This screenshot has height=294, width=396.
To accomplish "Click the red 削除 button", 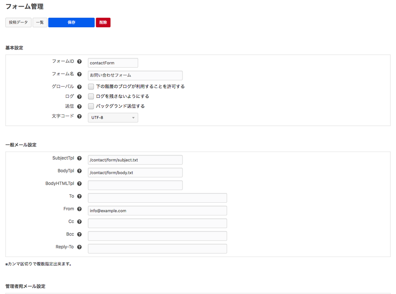I will (103, 22).
